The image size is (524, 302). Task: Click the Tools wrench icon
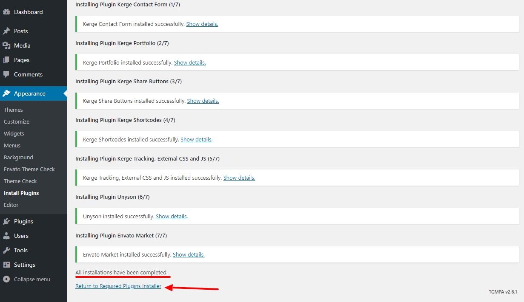6,250
